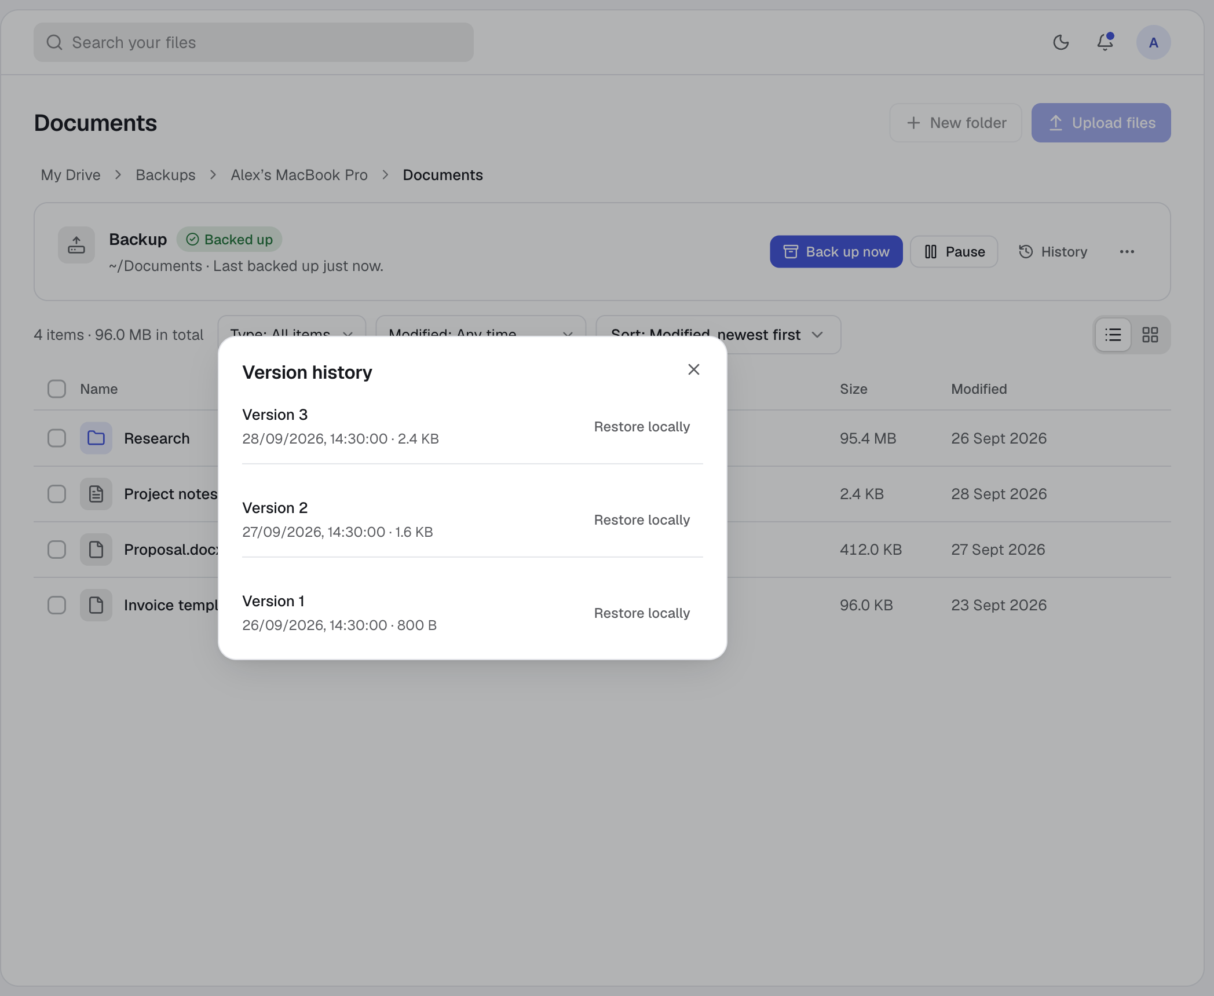Close the Version history dialog
Image resolution: width=1214 pixels, height=996 pixels.
pos(693,369)
